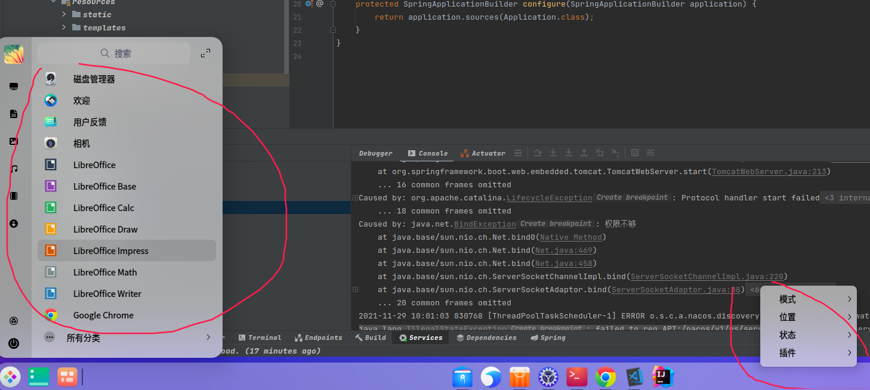Open the Terminal tool window
The image size is (870, 390).
coord(259,338)
